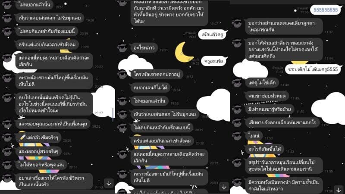This screenshot has height=194, width=345.
Task: Open the "555555555" underlined link message
Action: [x=326, y=10]
